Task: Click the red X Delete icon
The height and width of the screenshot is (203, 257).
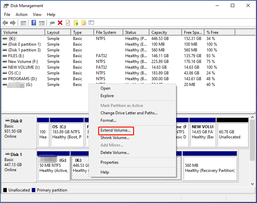Action: 60,23
